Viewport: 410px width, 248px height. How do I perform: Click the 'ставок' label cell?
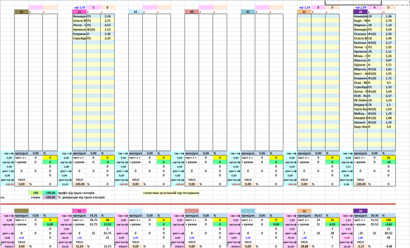click(36, 197)
